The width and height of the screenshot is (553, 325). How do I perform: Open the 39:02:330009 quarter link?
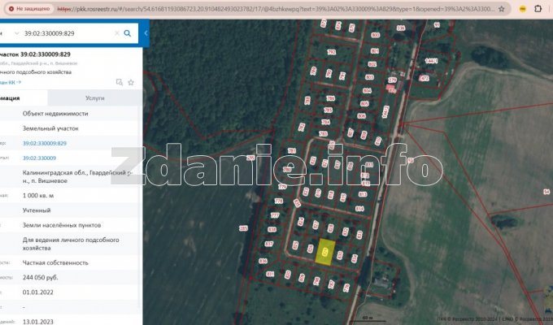[x=39, y=158]
